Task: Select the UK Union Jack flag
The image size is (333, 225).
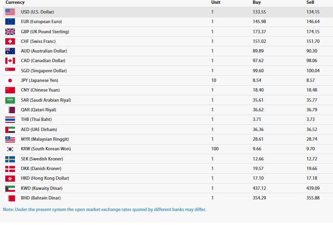Action: coord(10,32)
